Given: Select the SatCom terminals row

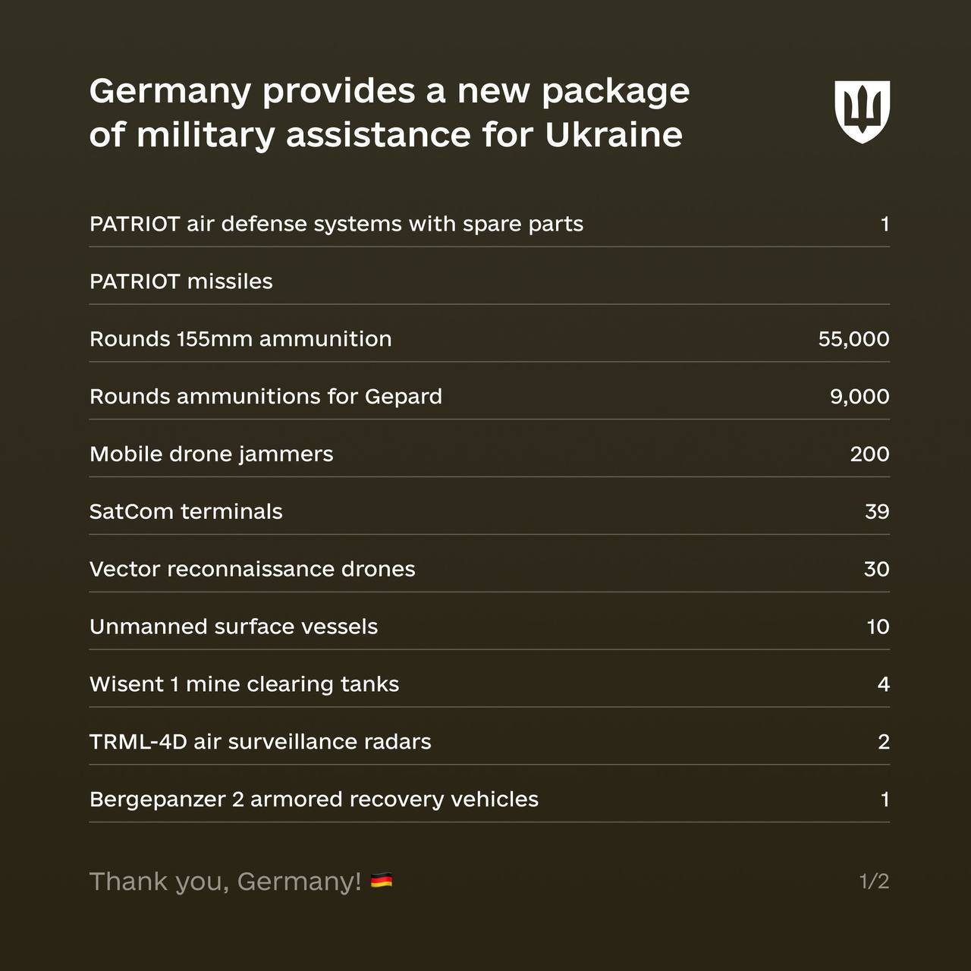Looking at the screenshot, I should pyautogui.click(x=186, y=511).
